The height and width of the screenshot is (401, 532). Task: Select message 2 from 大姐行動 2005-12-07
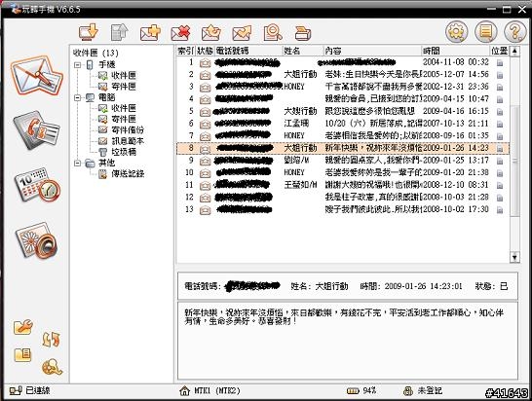coord(343,75)
